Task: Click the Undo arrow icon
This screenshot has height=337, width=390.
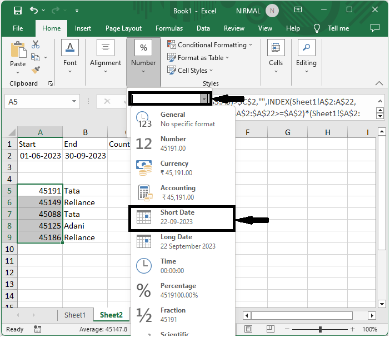Action: [x=34, y=11]
